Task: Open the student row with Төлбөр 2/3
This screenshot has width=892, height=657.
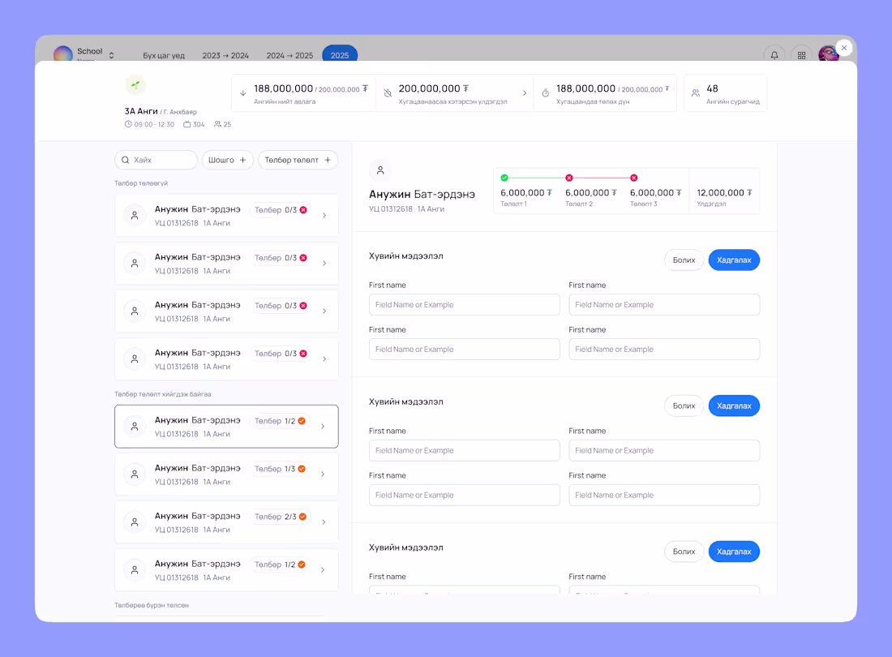Action: [226, 522]
